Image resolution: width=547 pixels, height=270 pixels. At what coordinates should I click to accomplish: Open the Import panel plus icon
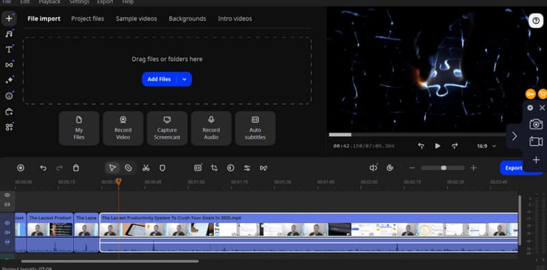[9, 18]
